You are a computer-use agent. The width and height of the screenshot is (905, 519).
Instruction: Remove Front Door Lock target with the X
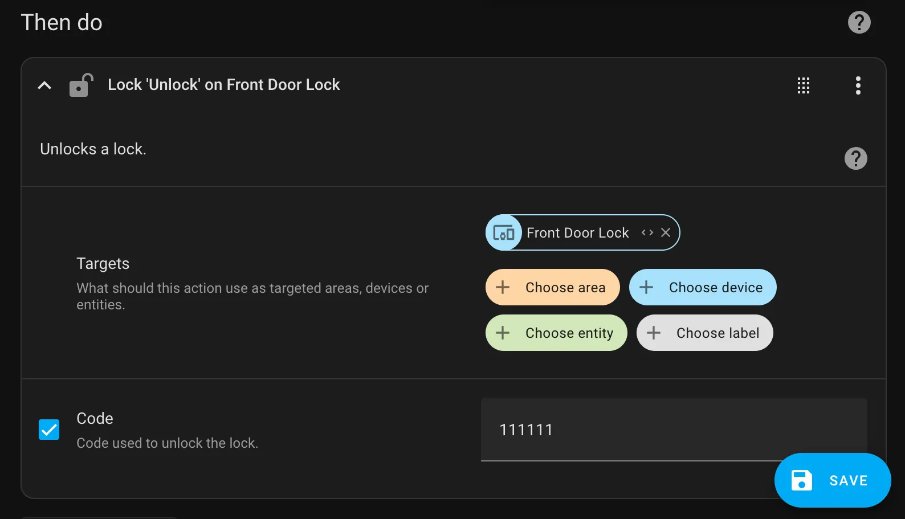666,232
